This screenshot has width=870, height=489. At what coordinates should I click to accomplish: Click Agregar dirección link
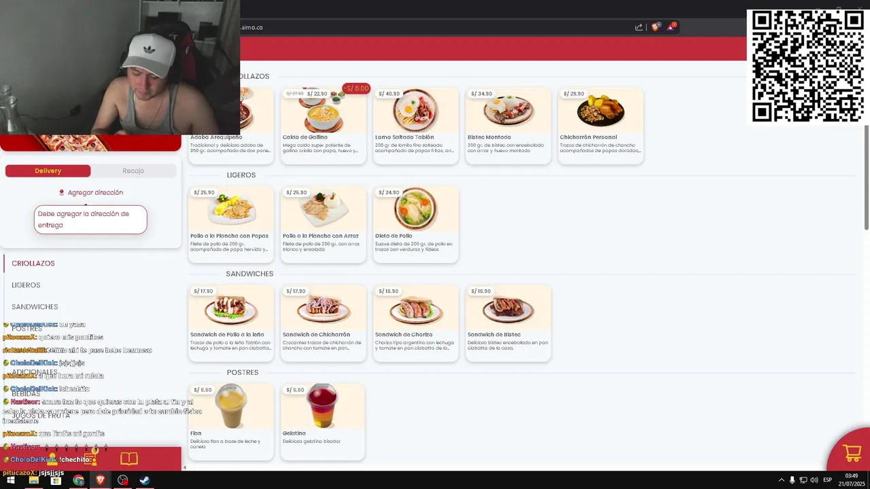pos(95,193)
